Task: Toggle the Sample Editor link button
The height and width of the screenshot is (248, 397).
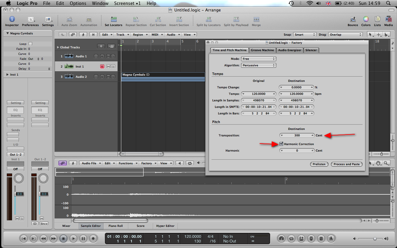Action: coord(63,163)
